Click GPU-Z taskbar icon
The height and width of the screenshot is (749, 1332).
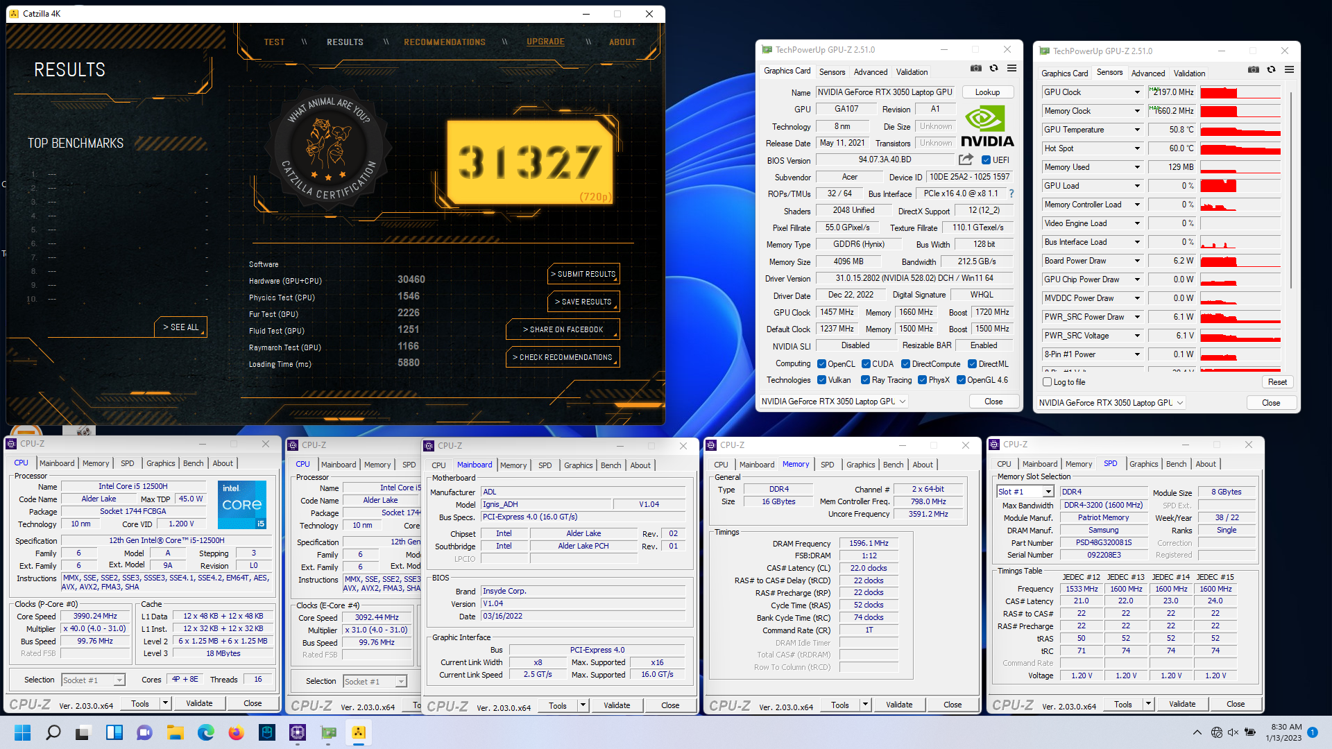[x=328, y=732]
